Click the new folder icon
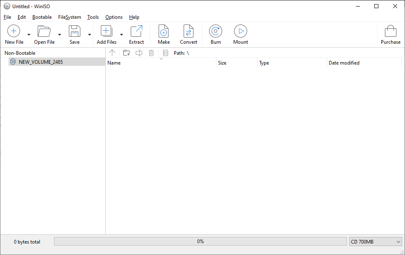The height and width of the screenshot is (255, 405). (127, 53)
